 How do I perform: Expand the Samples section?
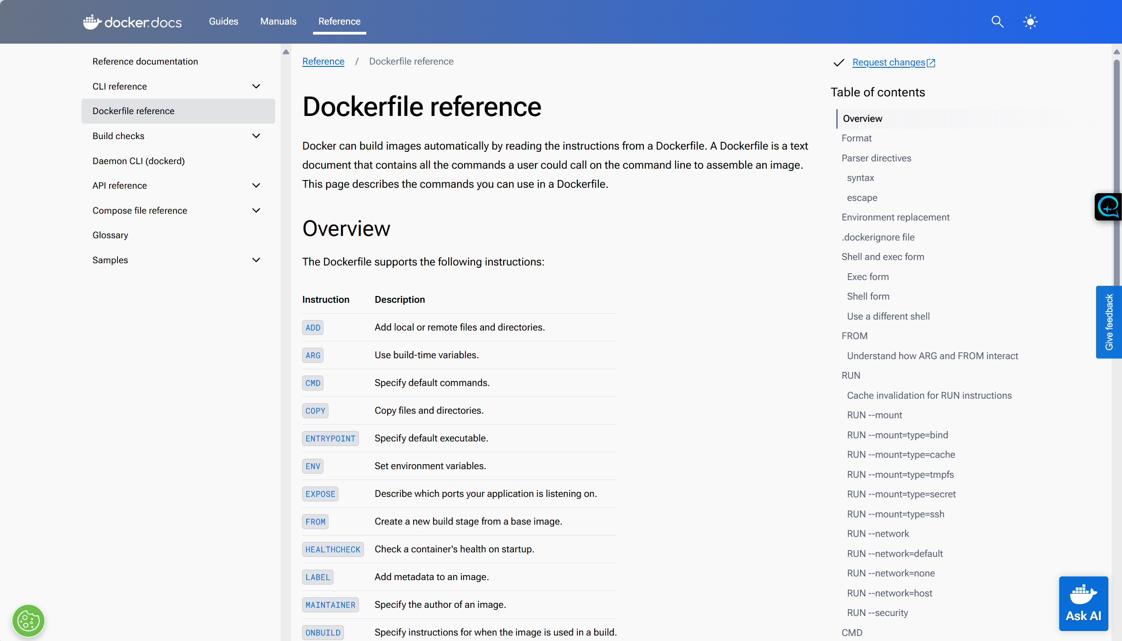click(x=256, y=260)
